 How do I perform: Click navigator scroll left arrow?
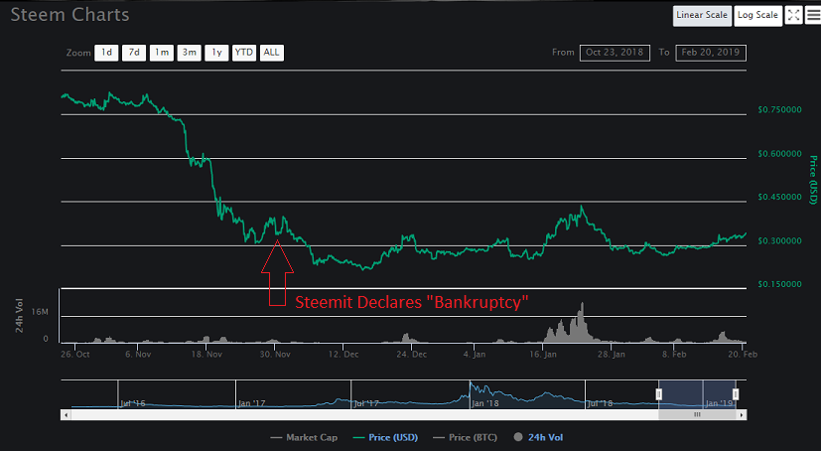(66, 415)
